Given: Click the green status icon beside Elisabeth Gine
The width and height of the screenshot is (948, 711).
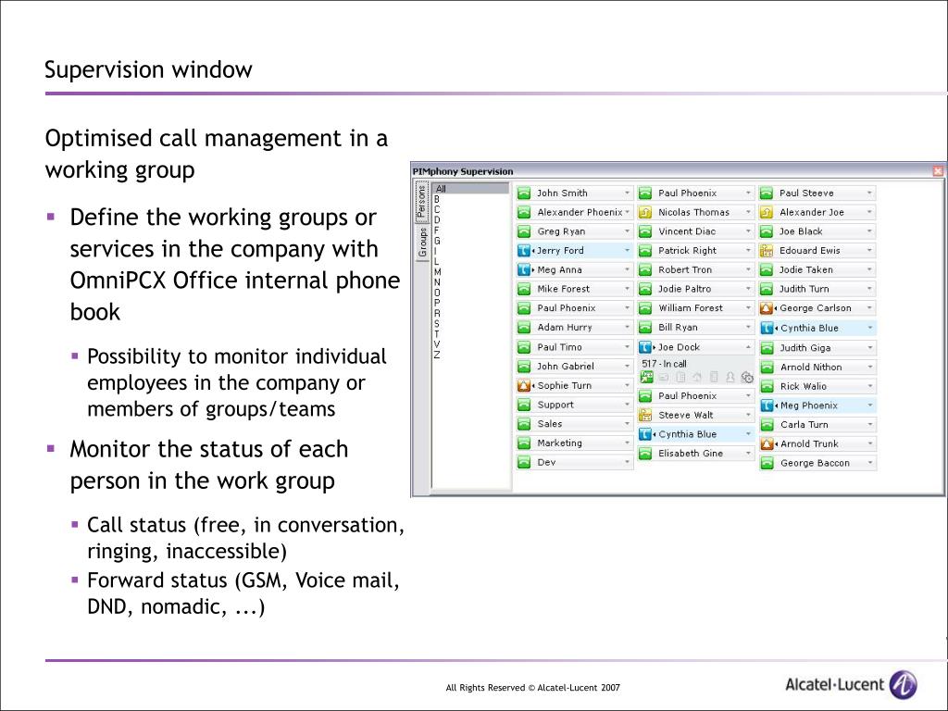Looking at the screenshot, I should [645, 454].
